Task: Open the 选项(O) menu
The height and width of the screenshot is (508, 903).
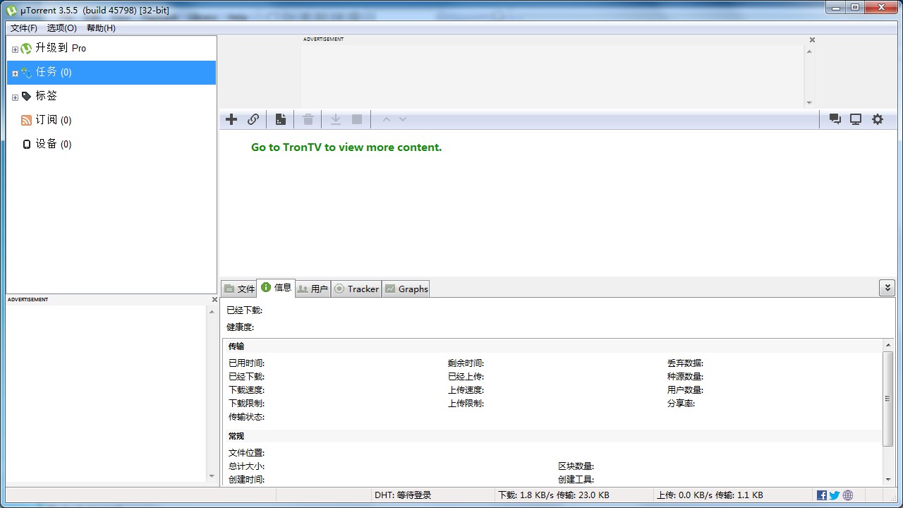Action: click(61, 28)
